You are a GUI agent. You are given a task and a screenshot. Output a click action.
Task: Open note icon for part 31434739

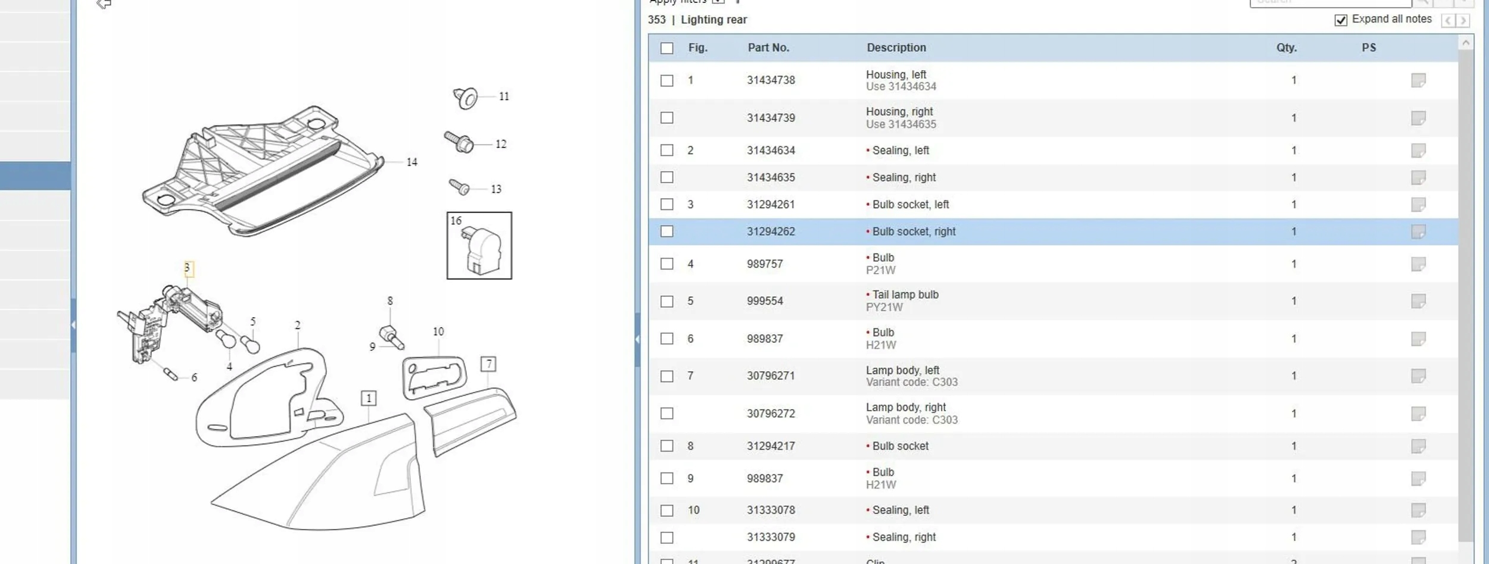click(1418, 118)
